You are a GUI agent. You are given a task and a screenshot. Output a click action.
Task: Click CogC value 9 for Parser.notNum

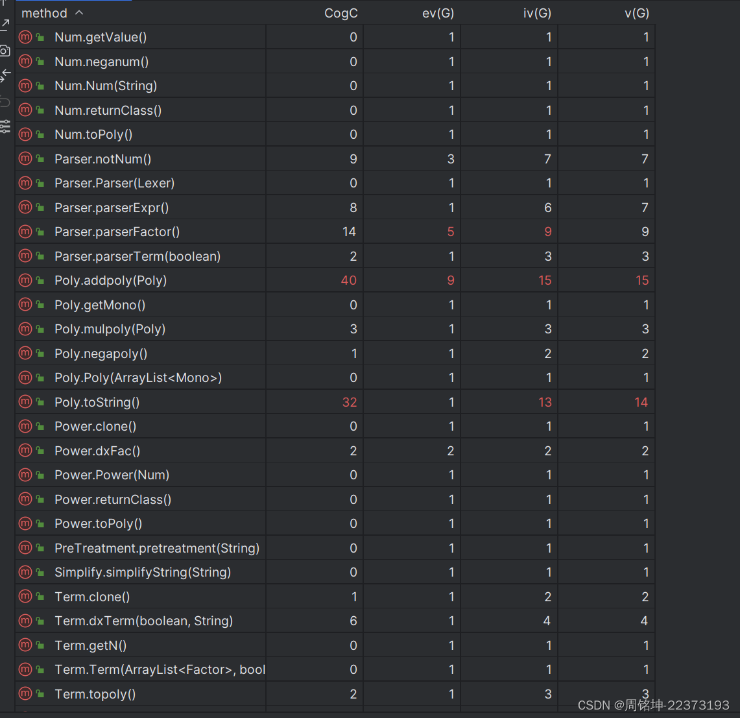tap(353, 159)
